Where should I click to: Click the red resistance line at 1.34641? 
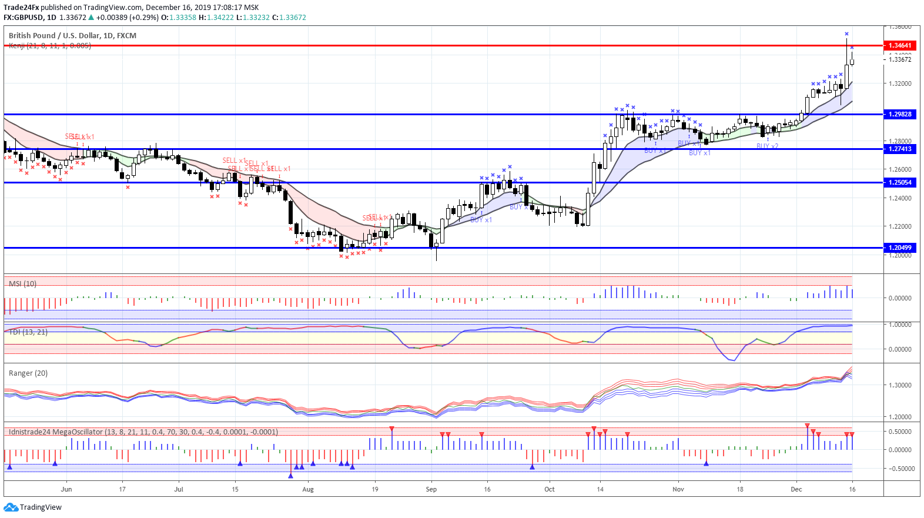(443, 45)
